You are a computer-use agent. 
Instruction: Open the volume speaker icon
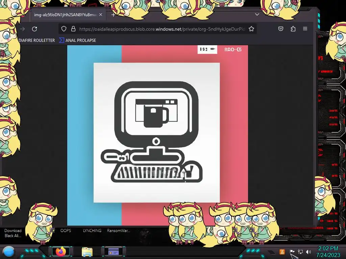[x=308, y=252]
